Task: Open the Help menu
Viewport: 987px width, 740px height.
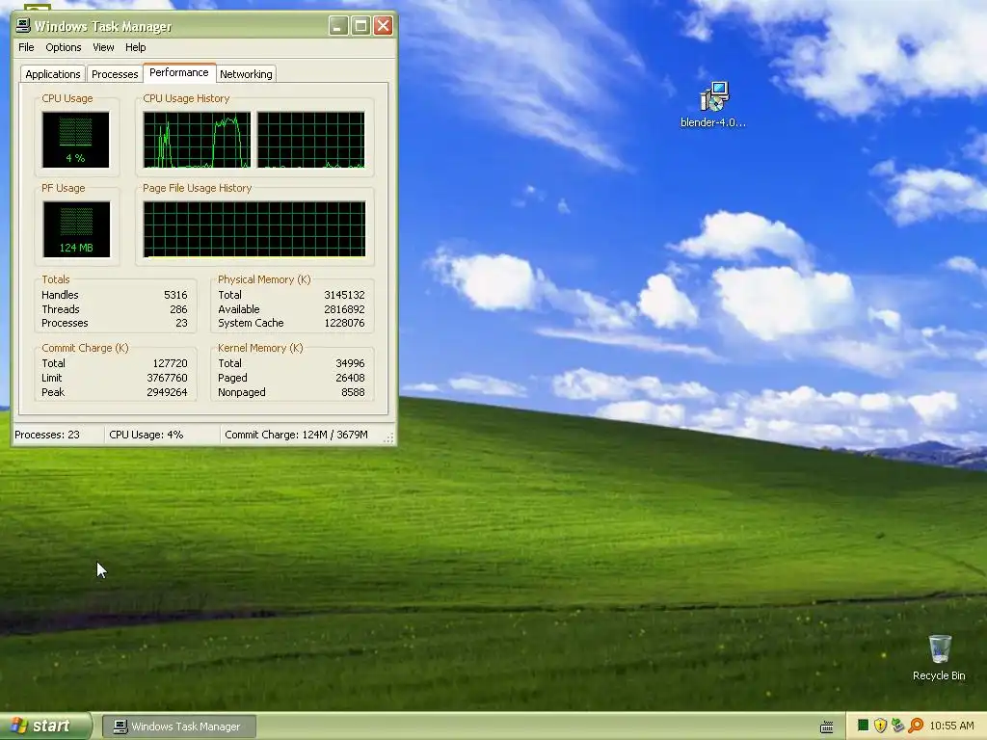Action: [135, 47]
